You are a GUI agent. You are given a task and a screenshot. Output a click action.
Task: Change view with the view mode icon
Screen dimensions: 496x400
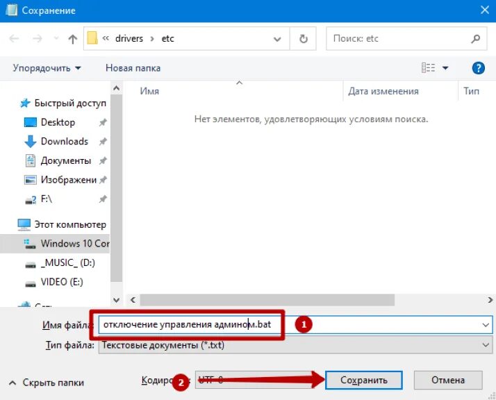429,67
